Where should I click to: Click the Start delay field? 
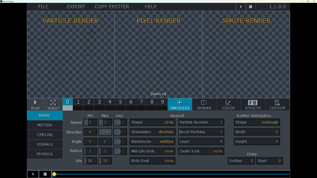pyautogui.click(x=269, y=161)
